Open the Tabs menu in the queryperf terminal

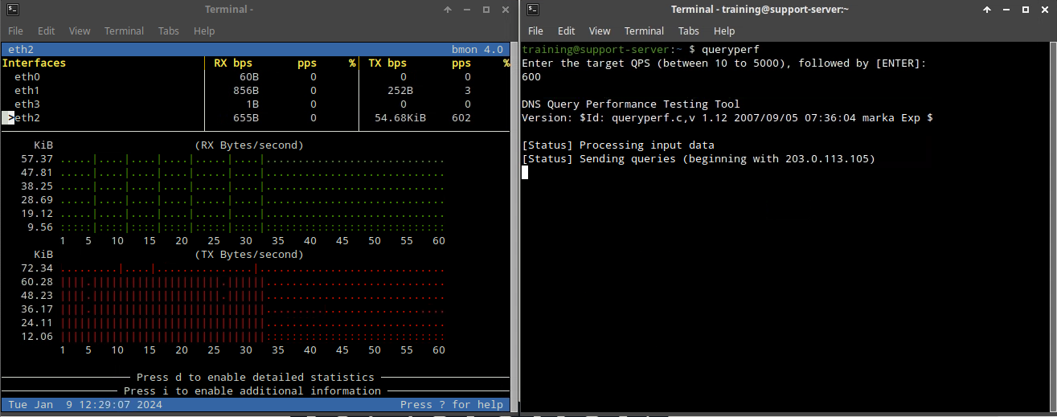(x=689, y=31)
